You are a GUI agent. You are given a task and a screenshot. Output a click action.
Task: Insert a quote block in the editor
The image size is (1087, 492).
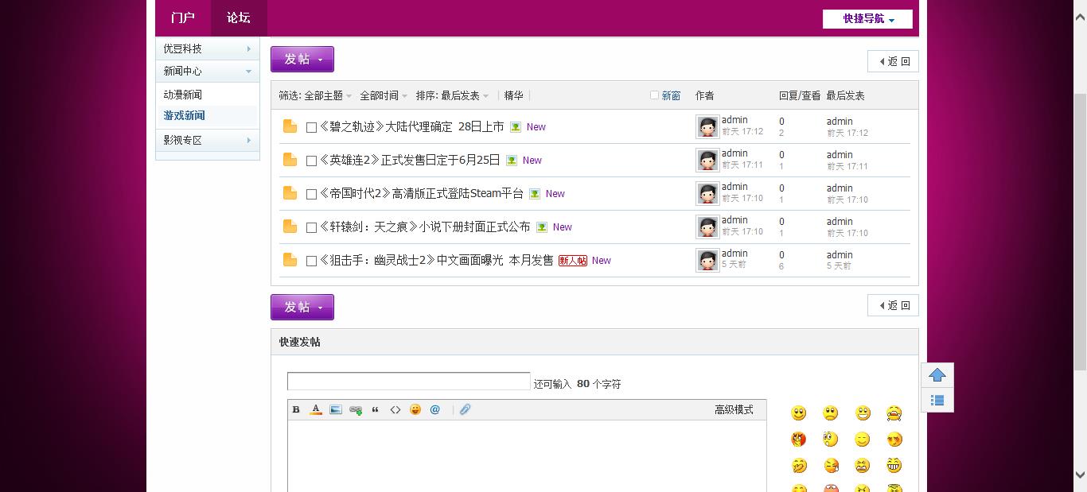(376, 410)
